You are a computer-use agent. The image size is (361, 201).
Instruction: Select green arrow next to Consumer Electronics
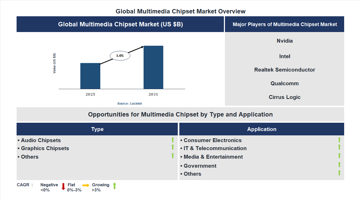[x=339, y=140]
